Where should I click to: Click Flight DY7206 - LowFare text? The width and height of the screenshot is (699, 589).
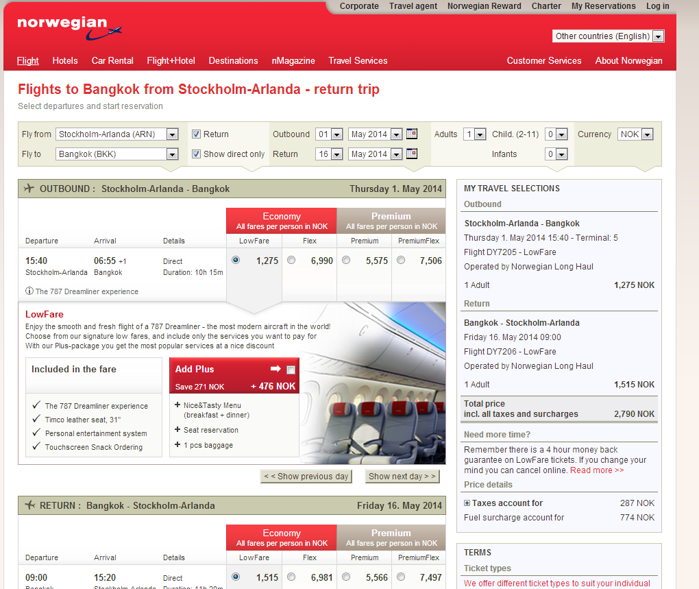[x=510, y=351]
